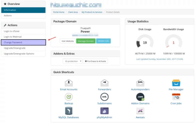Screen dimensions: 196x124
Task: Open the Awstats statistics icon
Action: point(140,111)
